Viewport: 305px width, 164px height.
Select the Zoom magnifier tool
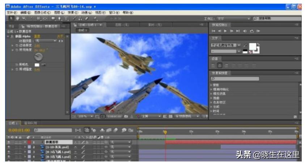click(24, 18)
